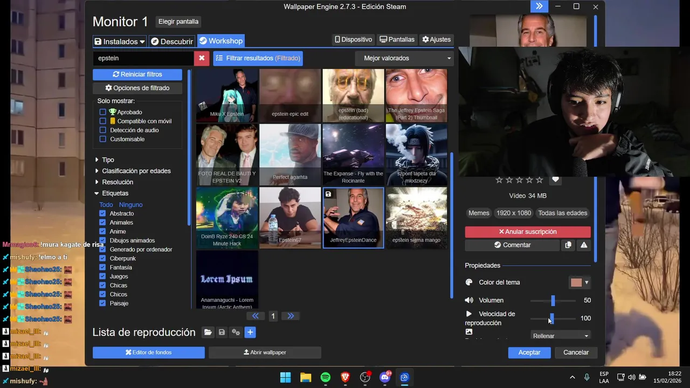Clear the epstein search with the red X
Screen dimensions: 690x388
point(202,58)
